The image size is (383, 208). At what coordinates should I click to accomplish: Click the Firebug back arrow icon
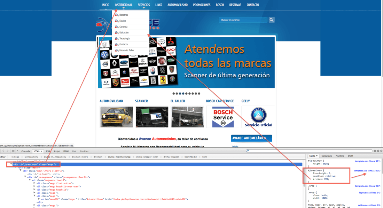3,151
